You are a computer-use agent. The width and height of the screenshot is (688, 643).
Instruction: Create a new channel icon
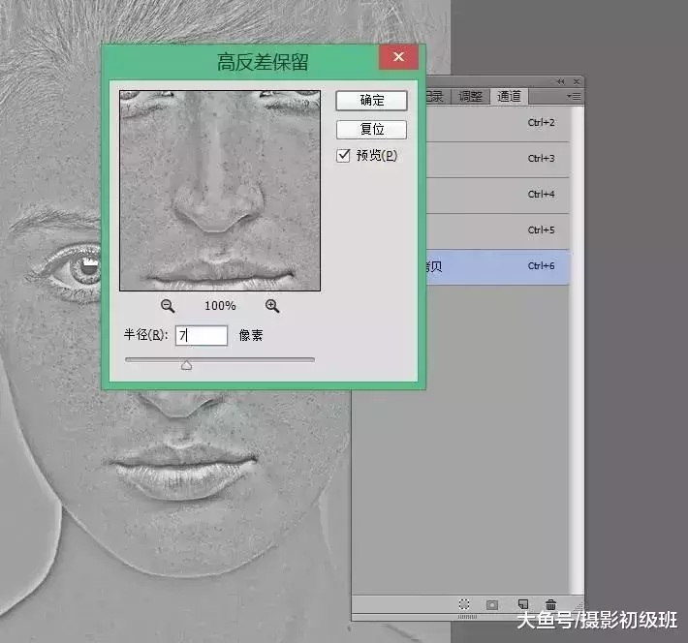[523, 604]
